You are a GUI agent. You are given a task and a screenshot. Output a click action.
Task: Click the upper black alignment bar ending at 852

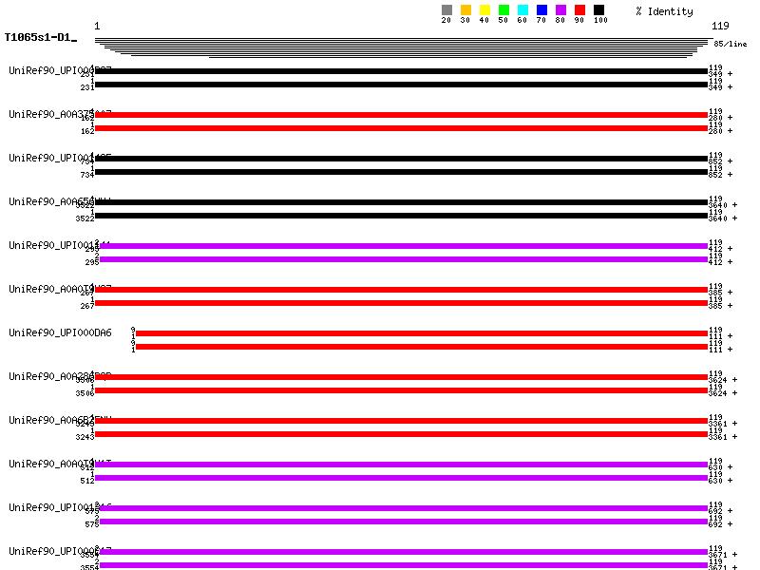pos(401,159)
